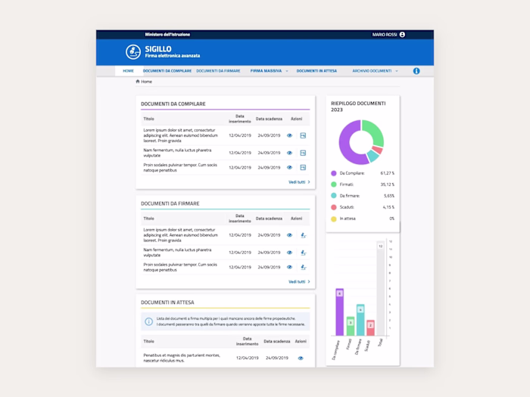Click the info icon in Documenti in attesa notice
The width and height of the screenshot is (530, 397).
[148, 321]
